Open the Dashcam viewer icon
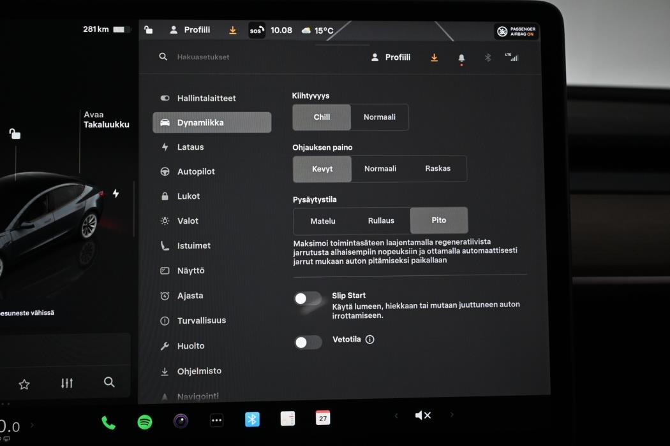The width and height of the screenshot is (670, 446). click(181, 421)
